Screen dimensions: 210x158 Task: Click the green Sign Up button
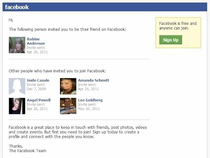(171, 40)
